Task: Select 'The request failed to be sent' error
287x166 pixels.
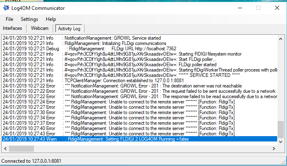Action: [140, 91]
